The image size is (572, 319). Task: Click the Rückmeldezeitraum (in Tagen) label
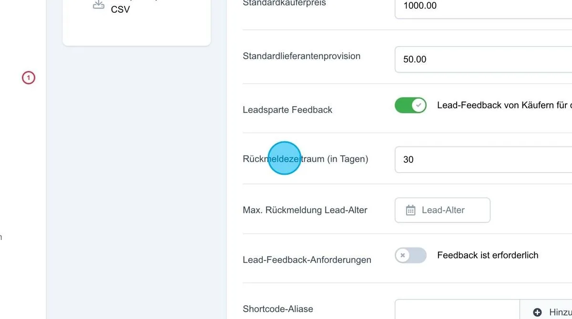pos(306,159)
